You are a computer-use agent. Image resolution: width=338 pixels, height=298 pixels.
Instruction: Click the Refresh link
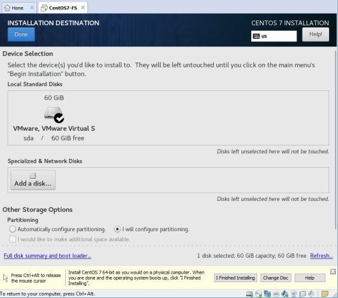[321, 256]
